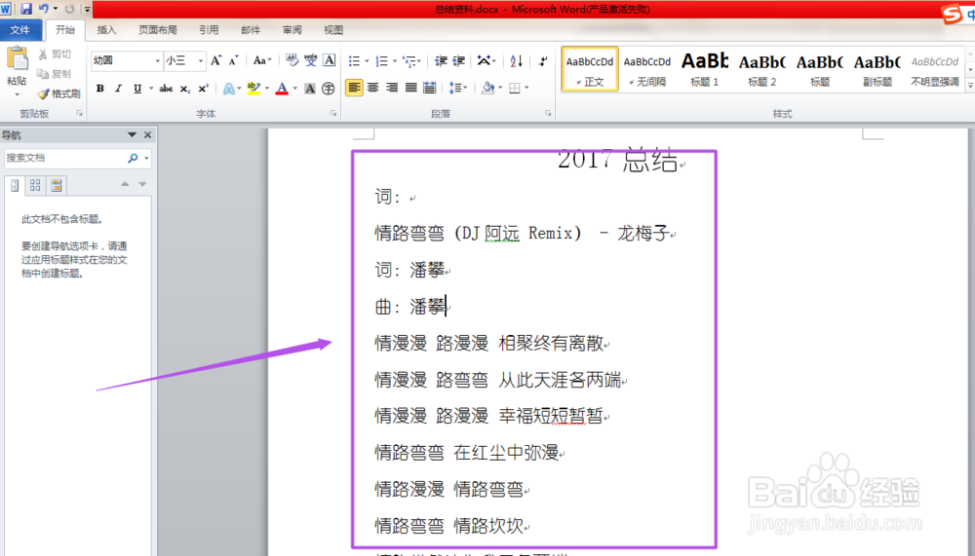Apply the No Spacing (无间隔) style
The width and height of the screenshot is (975, 556).
click(x=647, y=69)
